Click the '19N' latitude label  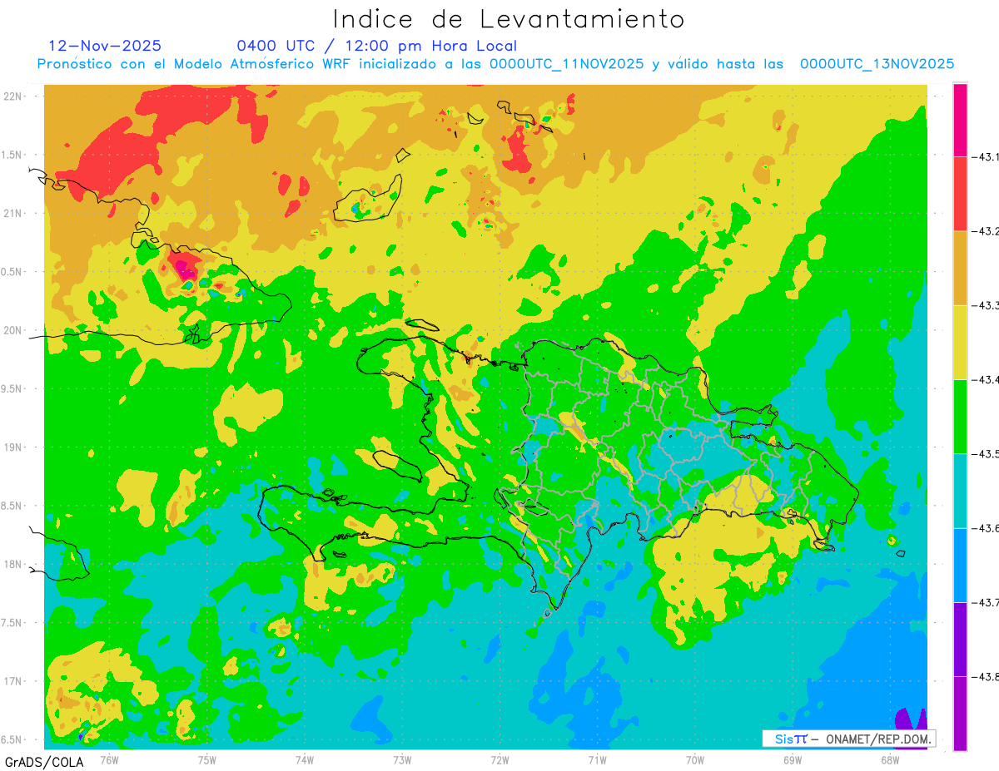click(14, 447)
